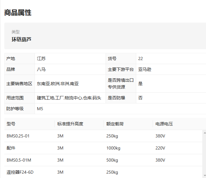
Task: Select the 配件 row in table
Action: (x=103, y=148)
